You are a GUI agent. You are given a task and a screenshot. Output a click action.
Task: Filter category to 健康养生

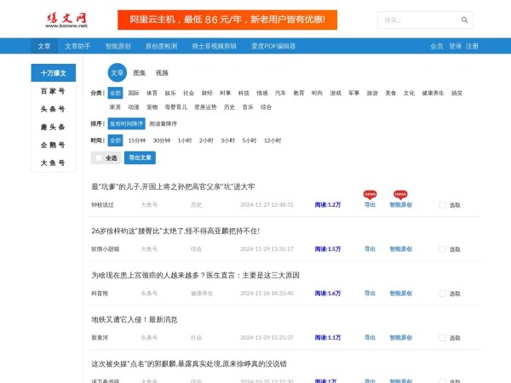coord(433,92)
